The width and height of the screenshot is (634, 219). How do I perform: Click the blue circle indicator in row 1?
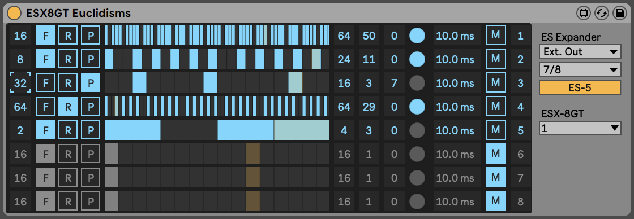(417, 36)
